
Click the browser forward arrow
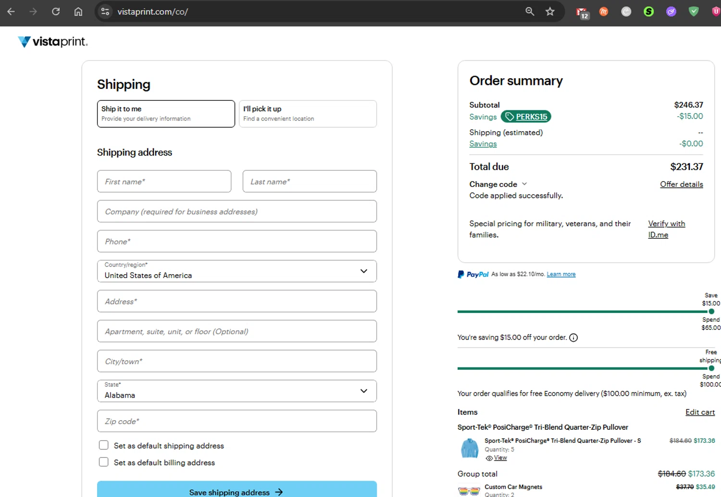(x=33, y=12)
